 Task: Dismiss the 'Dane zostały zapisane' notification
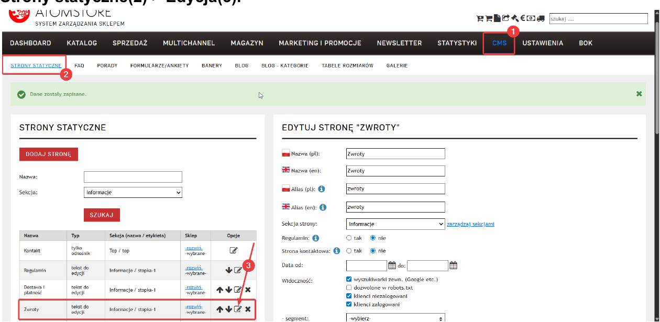click(x=639, y=94)
